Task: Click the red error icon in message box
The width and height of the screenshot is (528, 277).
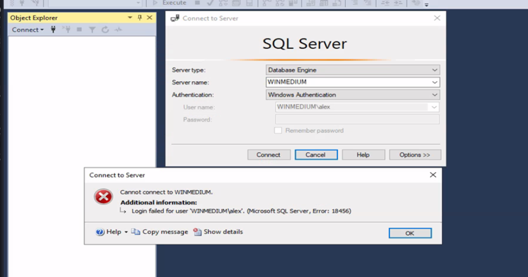Action: pos(103,197)
